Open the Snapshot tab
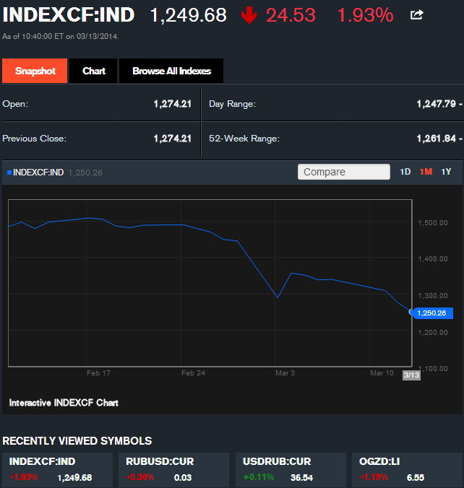The height and width of the screenshot is (488, 464). pos(35,71)
